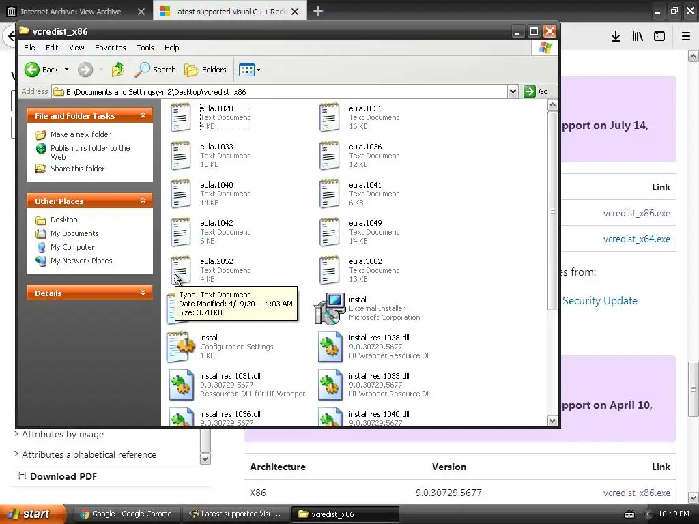Collapse the Other Places panel

143,201
